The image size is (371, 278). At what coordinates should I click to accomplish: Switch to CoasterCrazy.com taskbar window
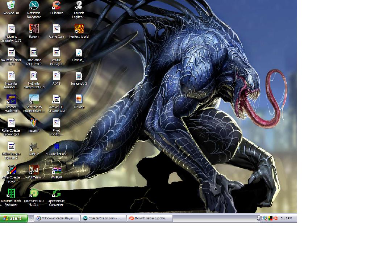click(103, 218)
